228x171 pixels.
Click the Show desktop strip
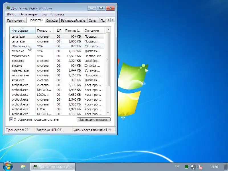(x=226, y=167)
